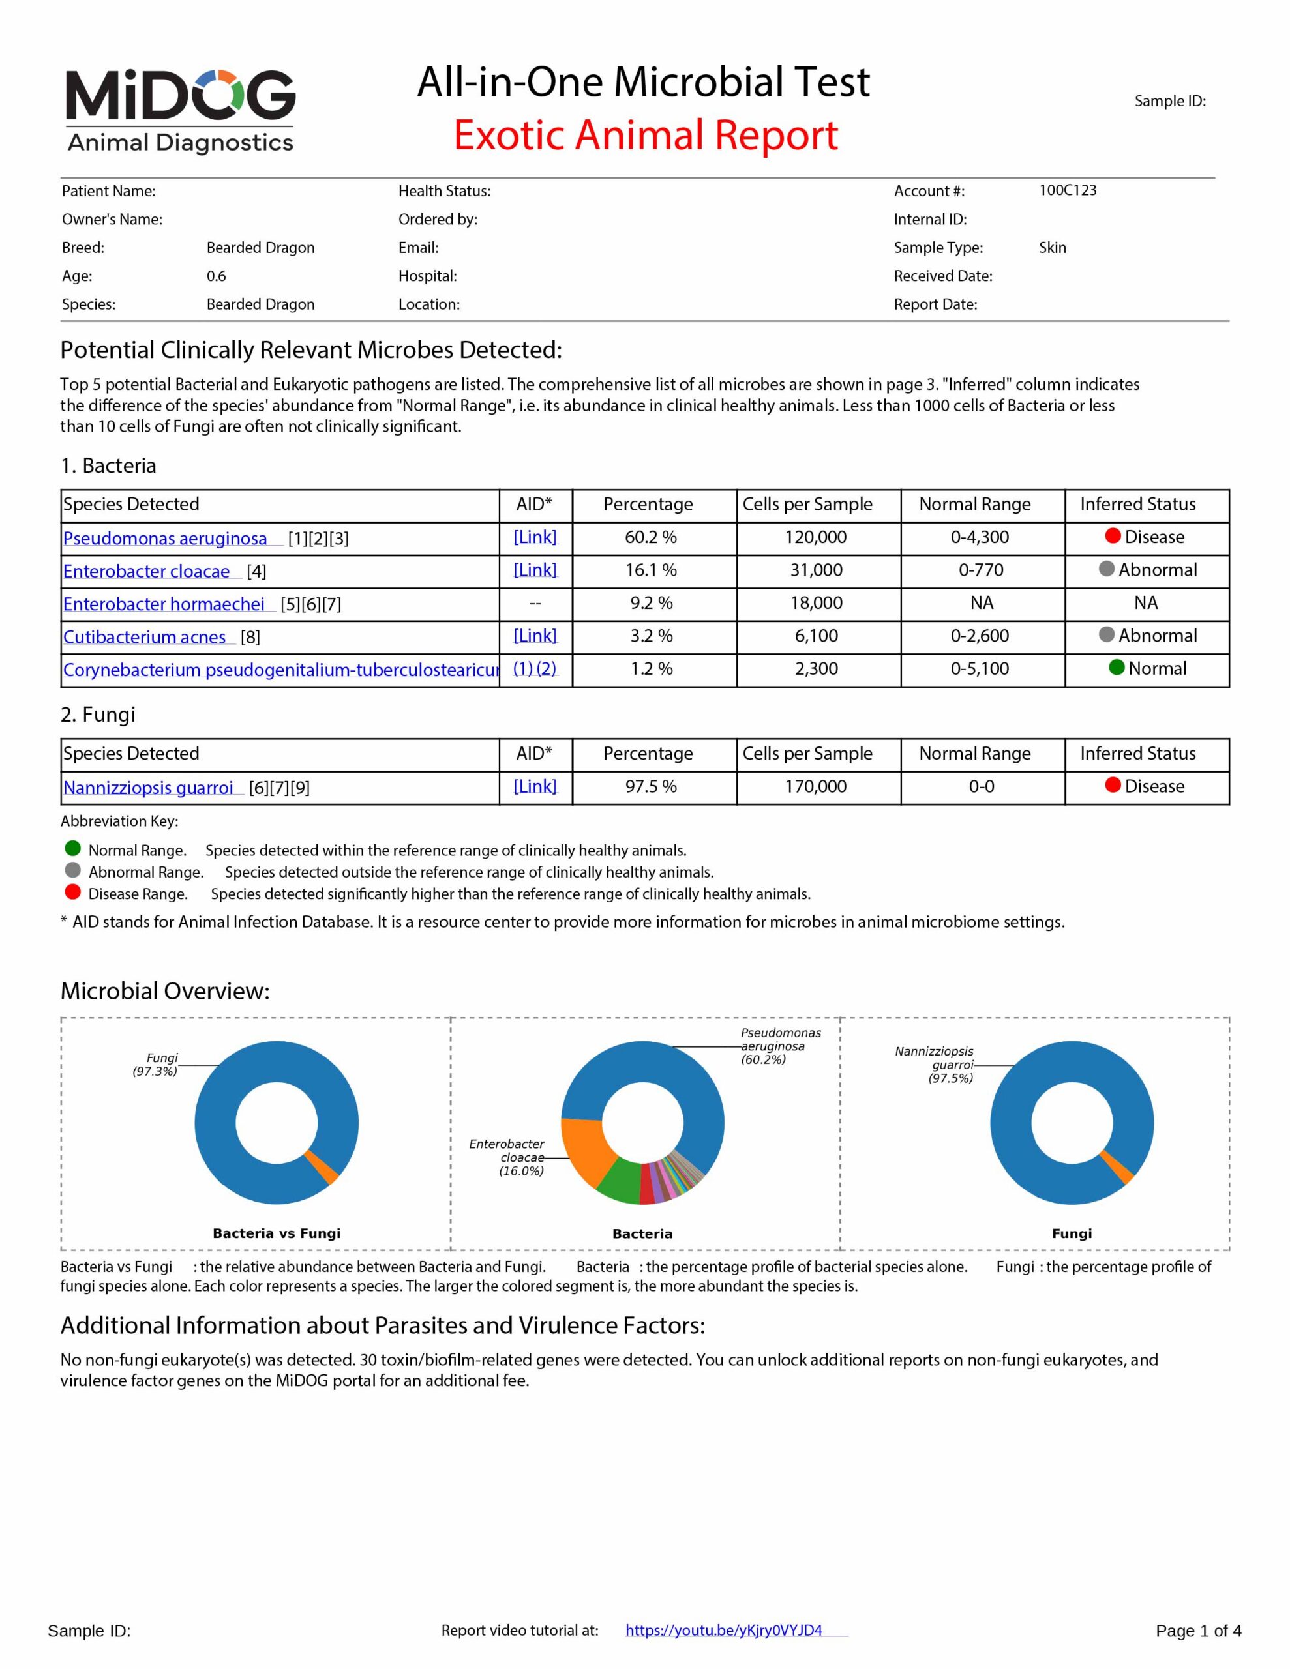Click the Enterobacter cloacae (16.0%) chart label
Image resolution: width=1290 pixels, height=1669 pixels.
coord(508,1158)
